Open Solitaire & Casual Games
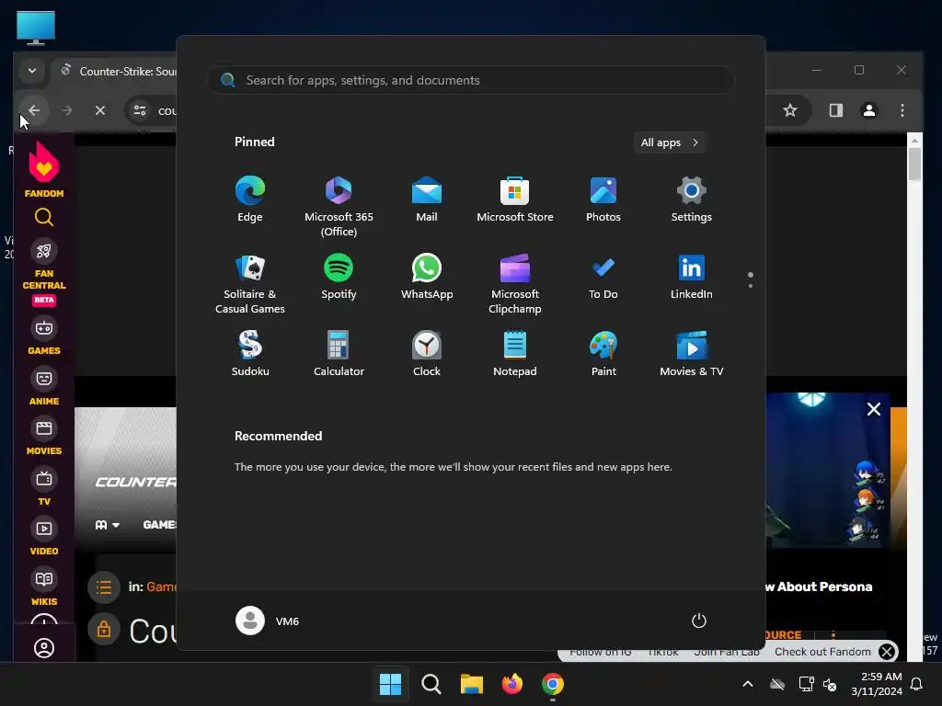942x706 pixels. [x=250, y=284]
